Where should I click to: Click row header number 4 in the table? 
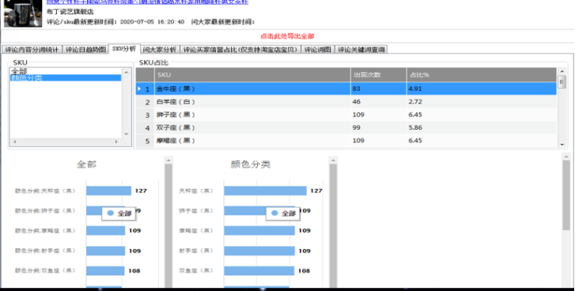(x=146, y=128)
